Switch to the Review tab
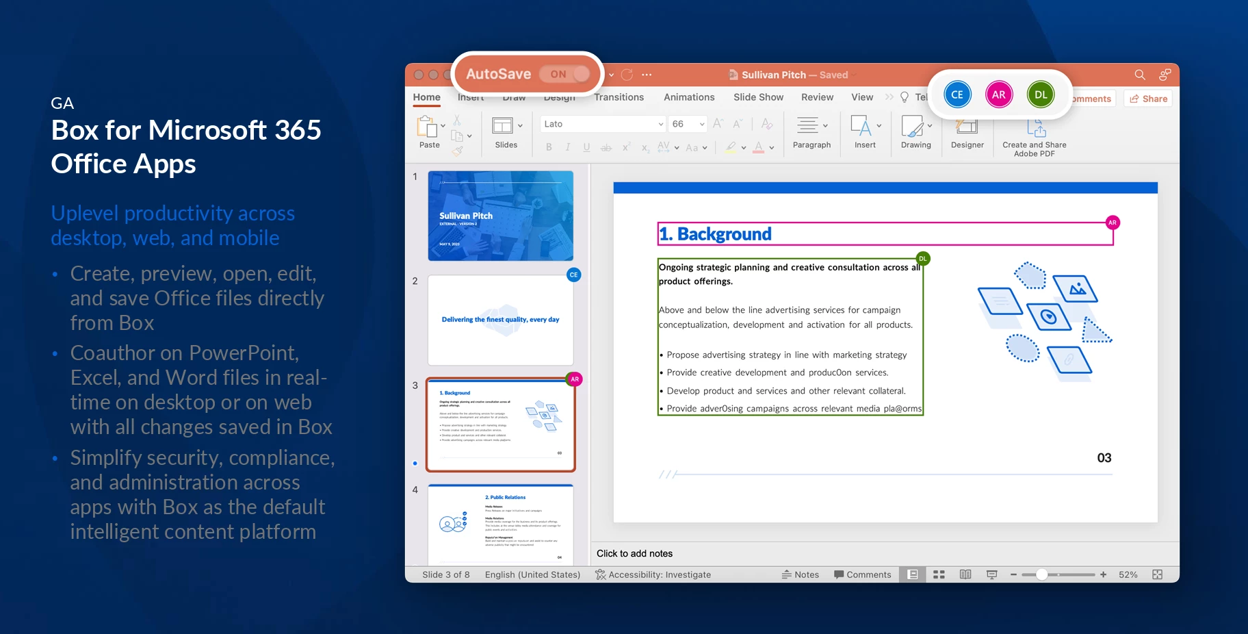 pyautogui.click(x=817, y=97)
